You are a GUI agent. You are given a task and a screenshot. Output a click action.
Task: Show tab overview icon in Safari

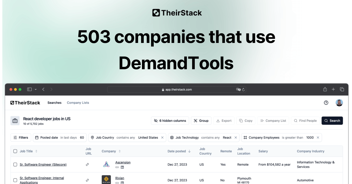342,89
